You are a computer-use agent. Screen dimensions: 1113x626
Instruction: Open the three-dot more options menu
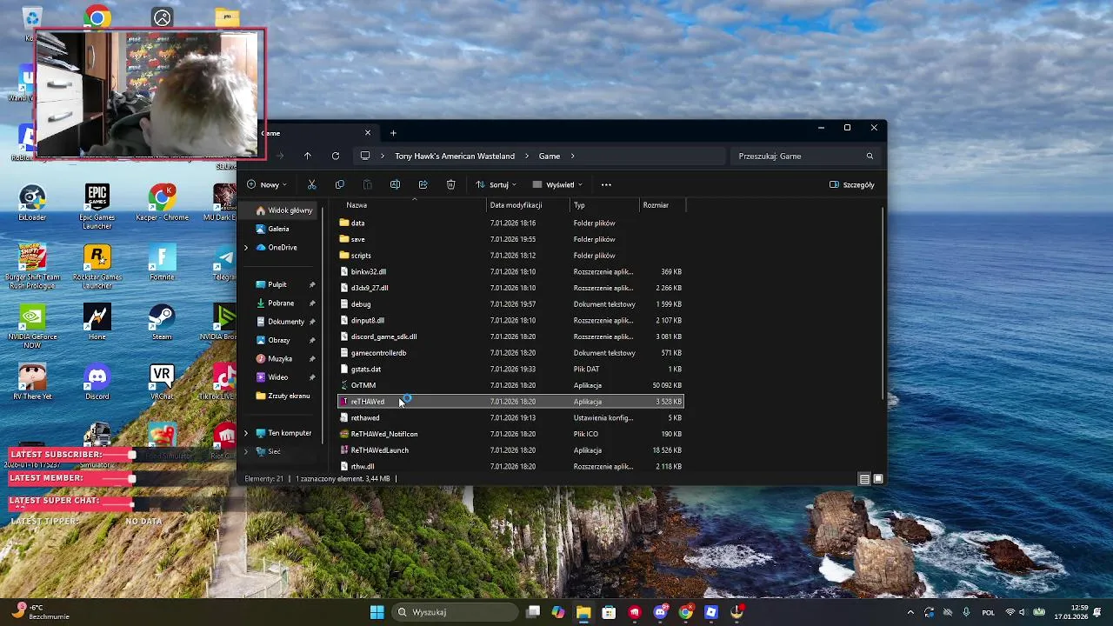click(x=606, y=184)
